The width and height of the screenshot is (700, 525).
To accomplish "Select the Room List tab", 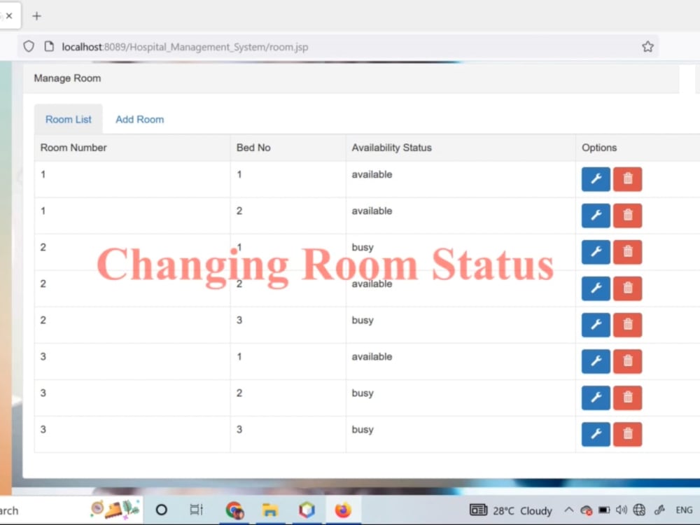I will [x=68, y=120].
